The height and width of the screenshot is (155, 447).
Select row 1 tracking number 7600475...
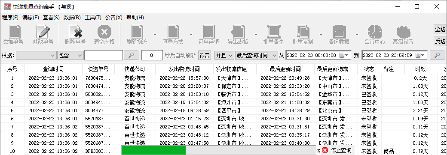(98, 78)
